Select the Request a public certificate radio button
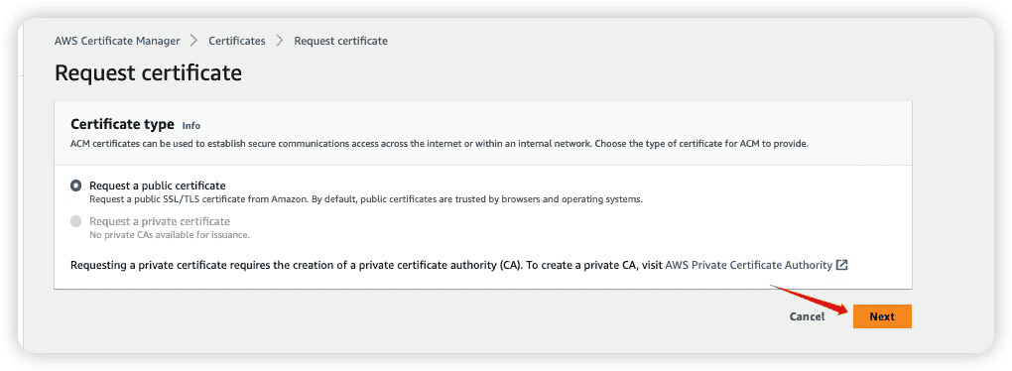The height and width of the screenshot is (371, 1012). click(x=76, y=185)
